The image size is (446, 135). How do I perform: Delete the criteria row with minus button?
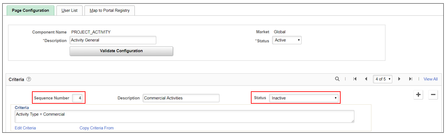(433, 95)
